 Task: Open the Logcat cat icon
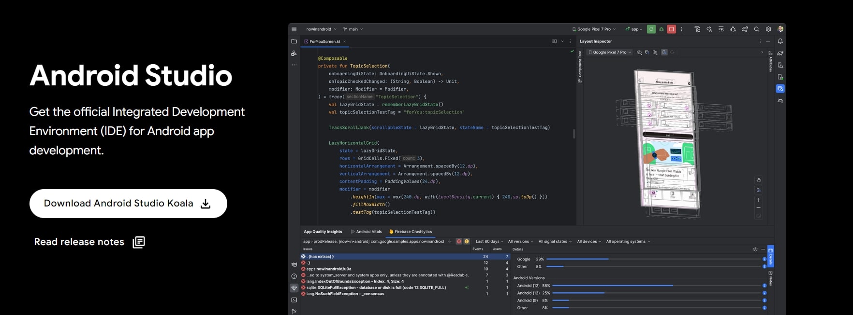(x=294, y=264)
